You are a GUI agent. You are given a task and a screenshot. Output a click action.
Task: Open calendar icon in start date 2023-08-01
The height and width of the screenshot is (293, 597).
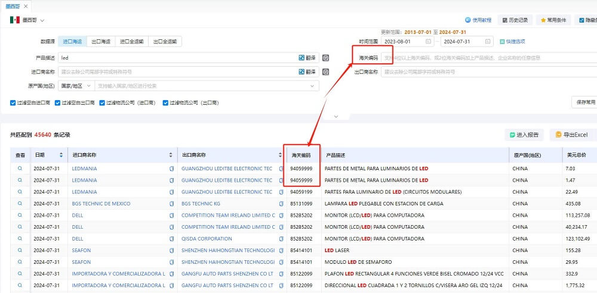pos(428,42)
